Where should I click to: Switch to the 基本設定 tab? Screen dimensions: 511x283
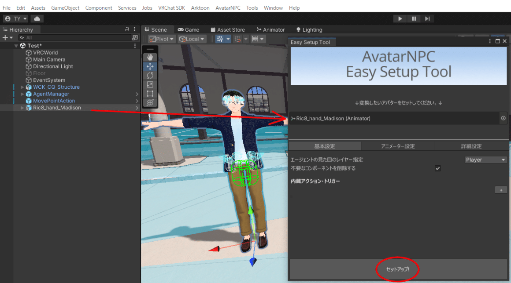tap(325, 146)
